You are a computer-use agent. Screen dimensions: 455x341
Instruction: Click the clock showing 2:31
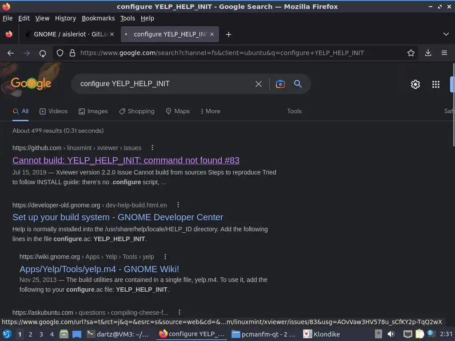click(x=446, y=334)
